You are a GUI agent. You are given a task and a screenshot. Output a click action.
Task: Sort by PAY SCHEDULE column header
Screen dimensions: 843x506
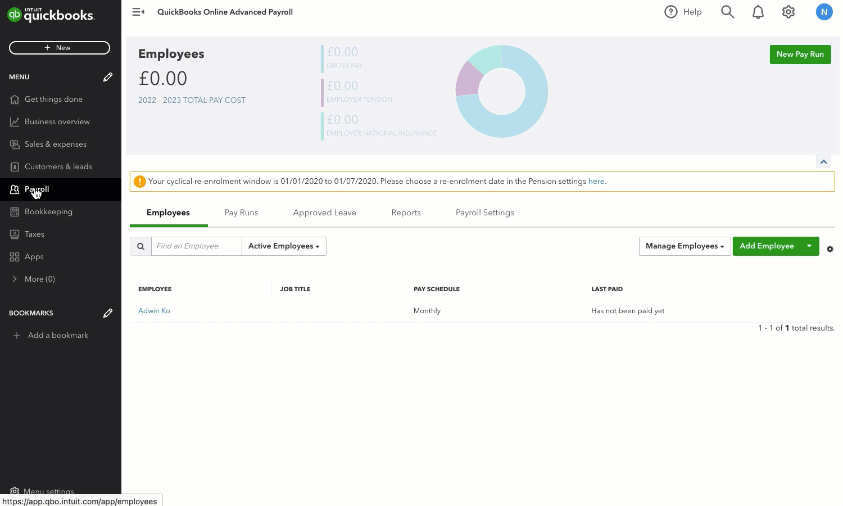pos(437,289)
